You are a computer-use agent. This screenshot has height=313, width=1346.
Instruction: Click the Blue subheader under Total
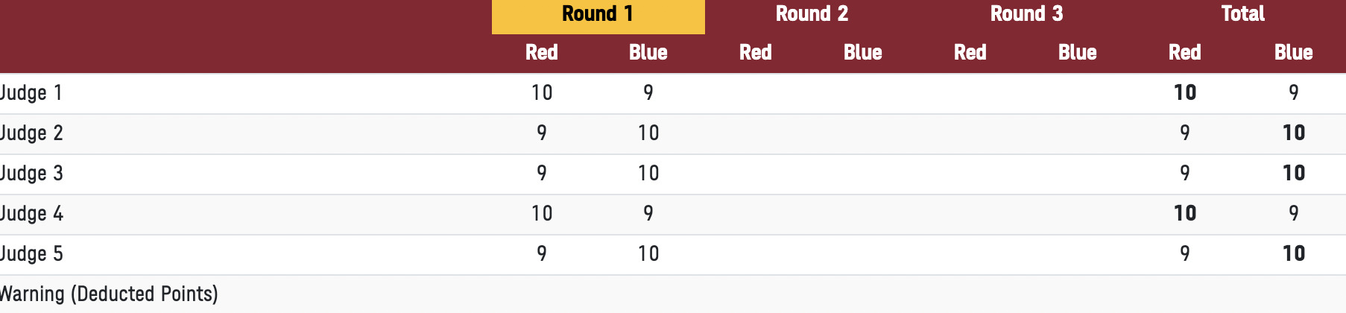(x=1293, y=53)
